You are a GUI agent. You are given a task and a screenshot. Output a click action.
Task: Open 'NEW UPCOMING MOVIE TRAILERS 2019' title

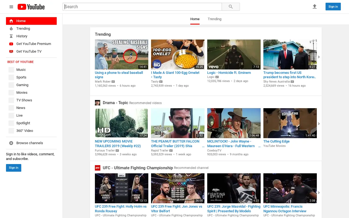(x=118, y=144)
